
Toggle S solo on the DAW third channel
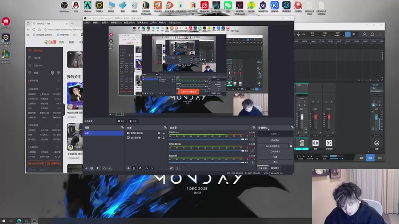[332, 102]
